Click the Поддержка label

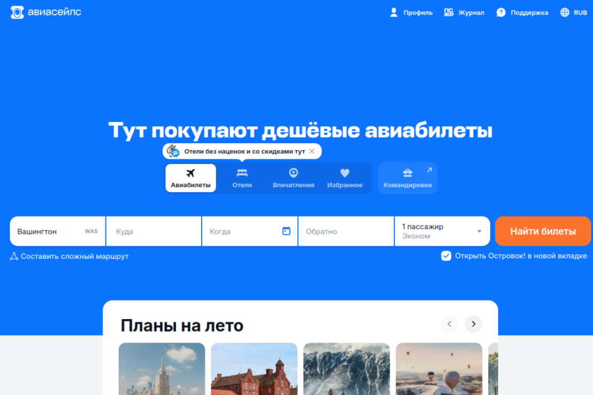click(x=529, y=13)
